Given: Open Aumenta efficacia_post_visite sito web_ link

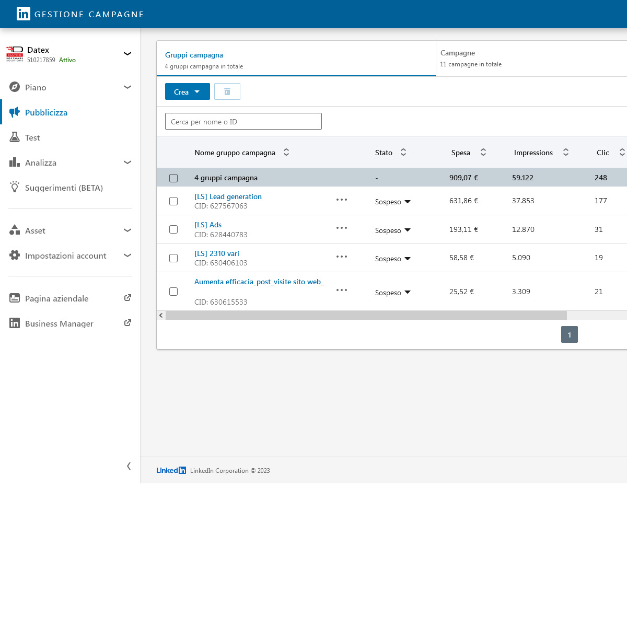Looking at the screenshot, I should (259, 282).
